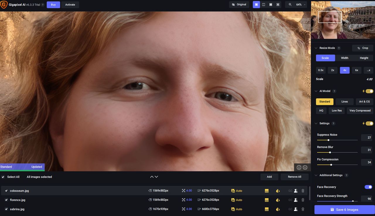
Task: Switch to side-by-side view layout
Action: (x=271, y=4)
